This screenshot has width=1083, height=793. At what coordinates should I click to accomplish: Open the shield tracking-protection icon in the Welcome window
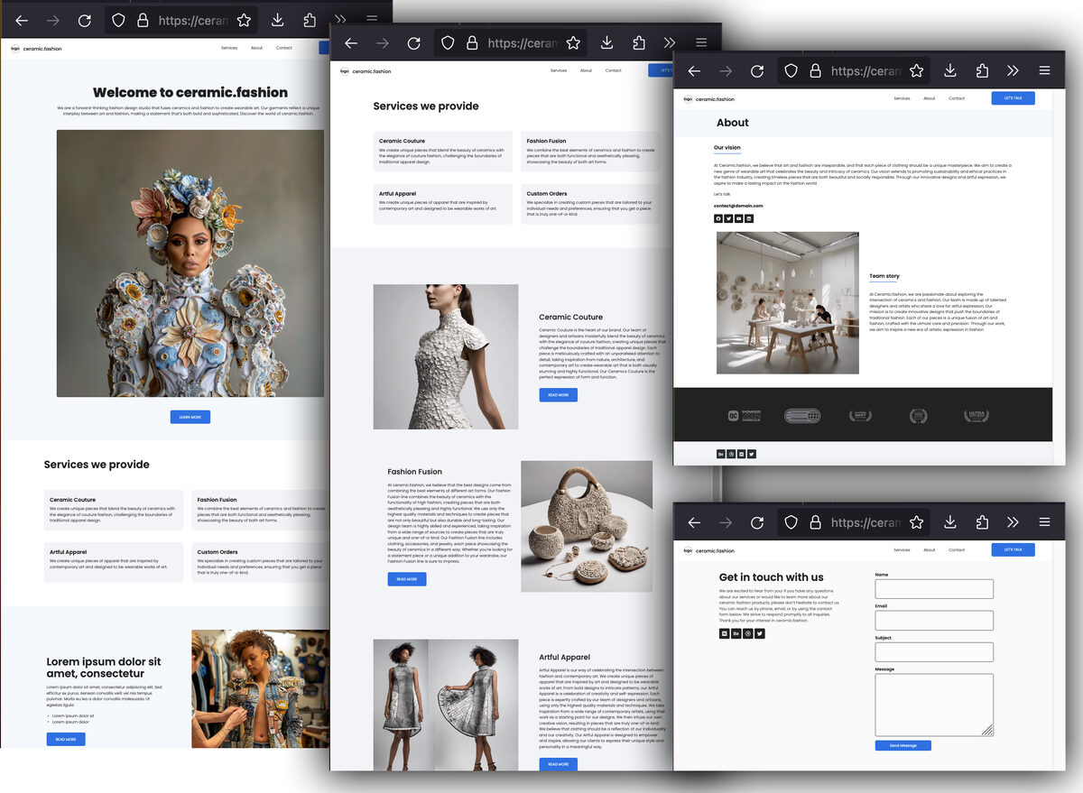[118, 20]
